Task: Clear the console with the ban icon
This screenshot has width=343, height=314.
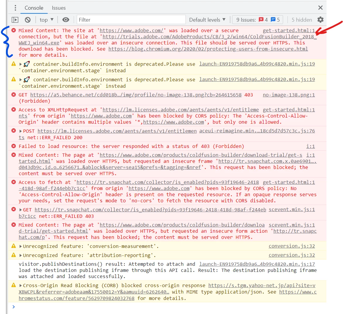Action: coord(27,20)
